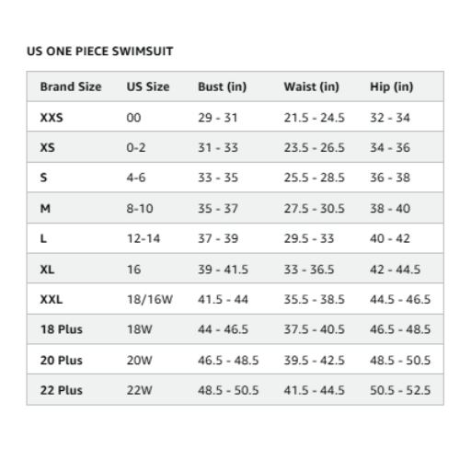Select the XS brand size cell
Image resolution: width=460 pixels, height=460 pixels.
click(x=48, y=147)
